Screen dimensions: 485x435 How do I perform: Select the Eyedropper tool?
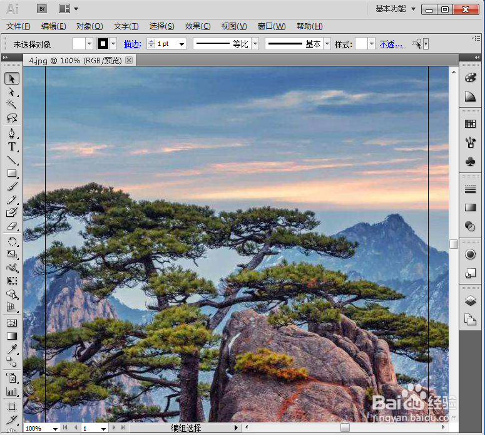pos(12,349)
